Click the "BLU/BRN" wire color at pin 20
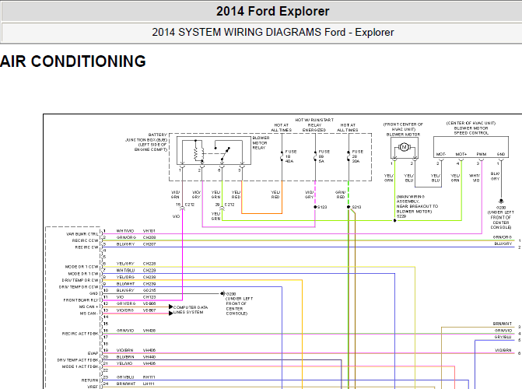Image resolution: width=522 pixels, height=389 pixels. (125, 356)
